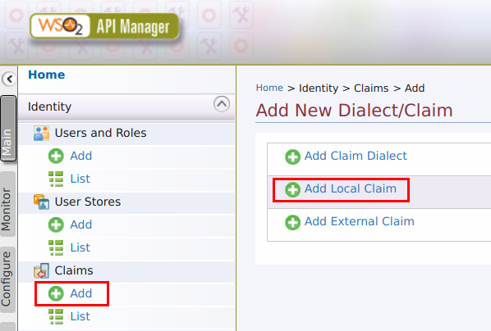
Task: Open List link under Claims
Action: 80,316
